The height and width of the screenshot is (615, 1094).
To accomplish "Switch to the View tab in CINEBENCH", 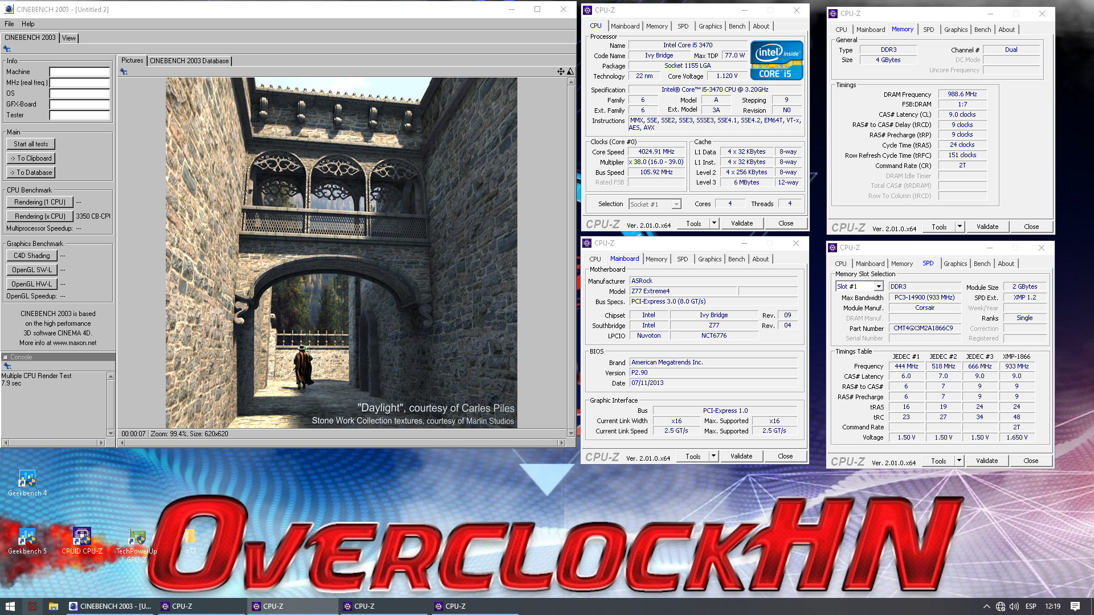I will [x=69, y=38].
